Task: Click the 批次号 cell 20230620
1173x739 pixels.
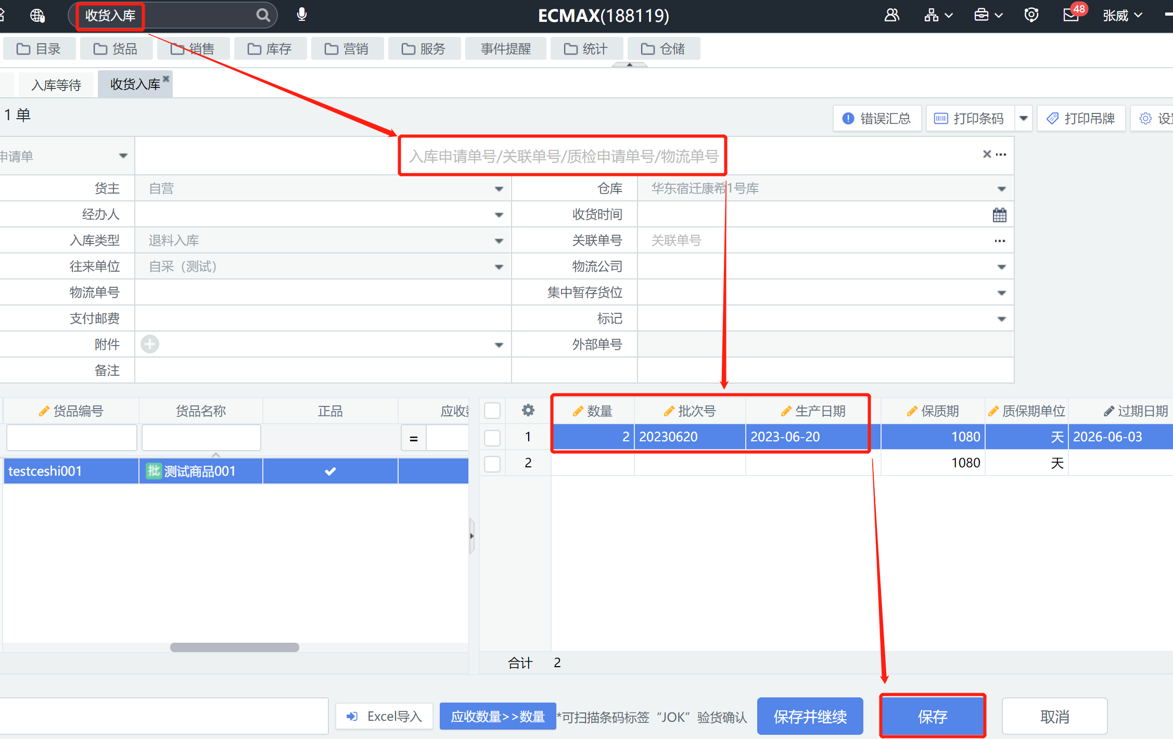Action: tap(690, 437)
